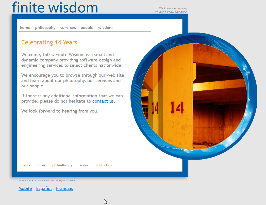View the rates page link
Screen dimensions: 266x205
(41, 165)
